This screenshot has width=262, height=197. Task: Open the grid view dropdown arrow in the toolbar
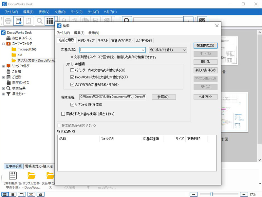[x=56, y=21]
